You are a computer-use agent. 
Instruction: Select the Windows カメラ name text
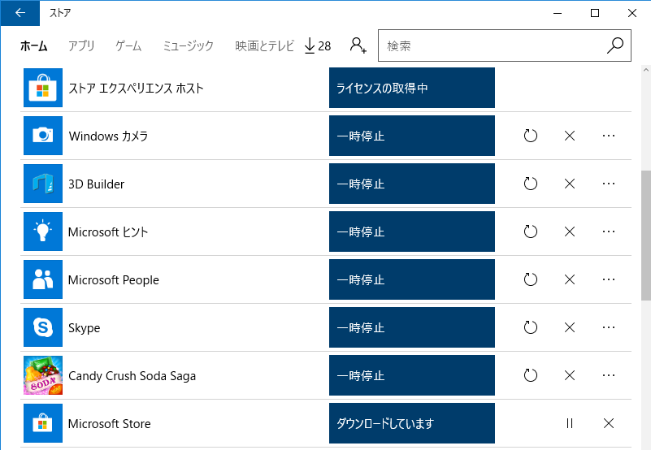(x=108, y=136)
